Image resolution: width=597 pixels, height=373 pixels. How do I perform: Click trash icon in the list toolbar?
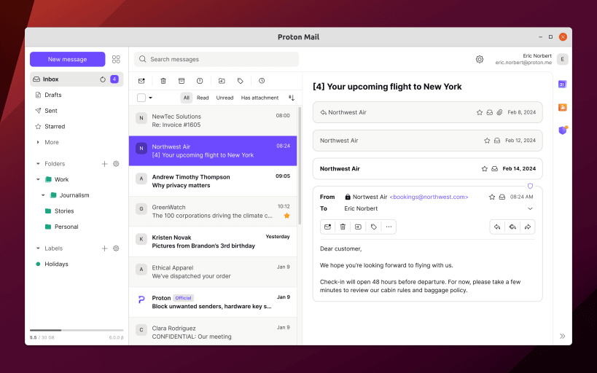[163, 81]
